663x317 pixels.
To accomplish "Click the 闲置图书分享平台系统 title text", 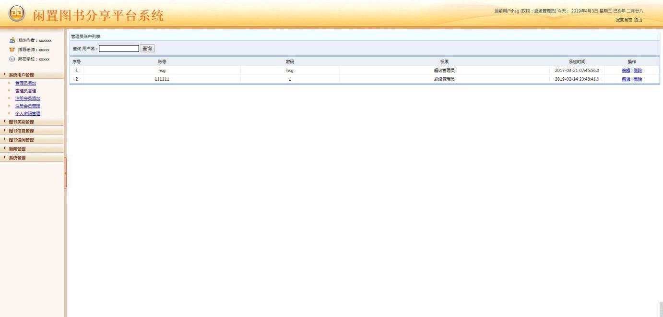I will point(98,16).
